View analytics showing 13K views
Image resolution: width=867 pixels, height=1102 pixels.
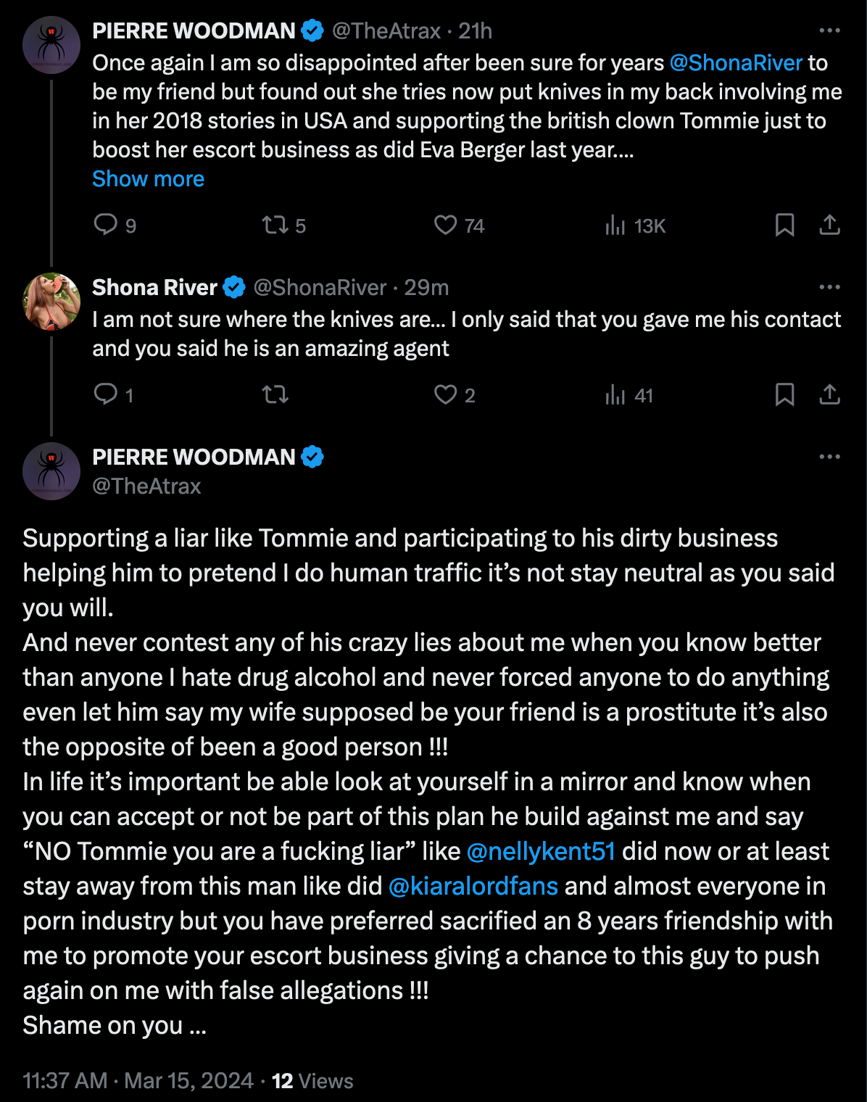(615, 225)
